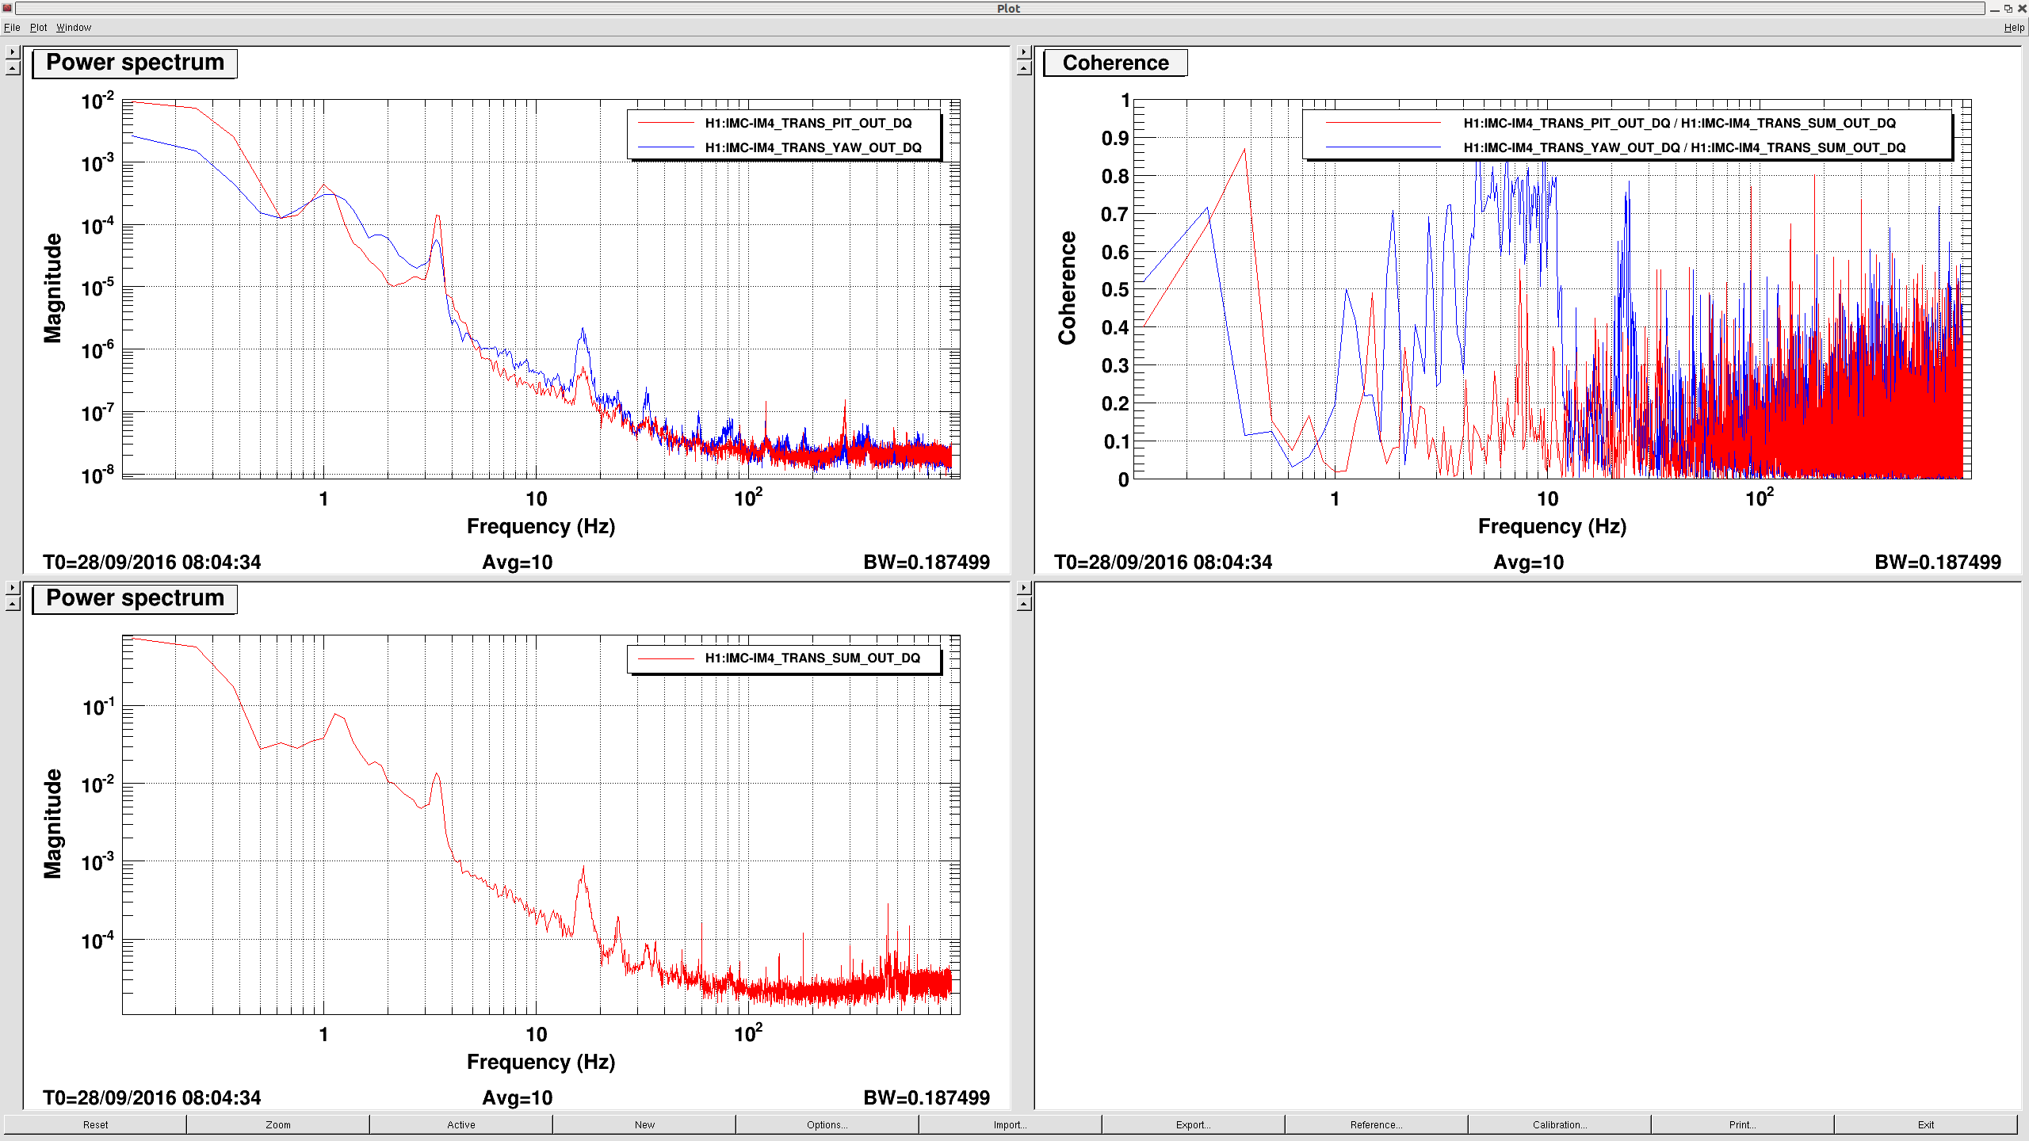This screenshot has width=2029, height=1141.
Task: Click the Coherence plot title box
Action: [x=1115, y=63]
